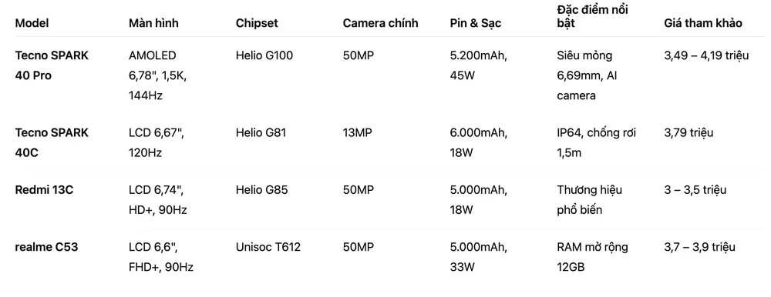771x297 pixels.
Task: Select the Helio G81 chipset cell
Action: tap(261, 132)
